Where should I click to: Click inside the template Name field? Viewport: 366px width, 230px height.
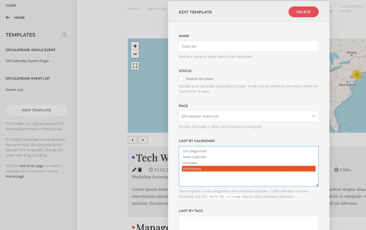248,46
